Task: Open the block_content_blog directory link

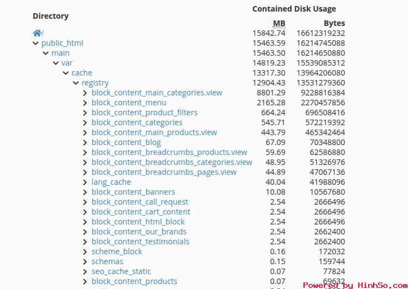Action: (x=126, y=142)
